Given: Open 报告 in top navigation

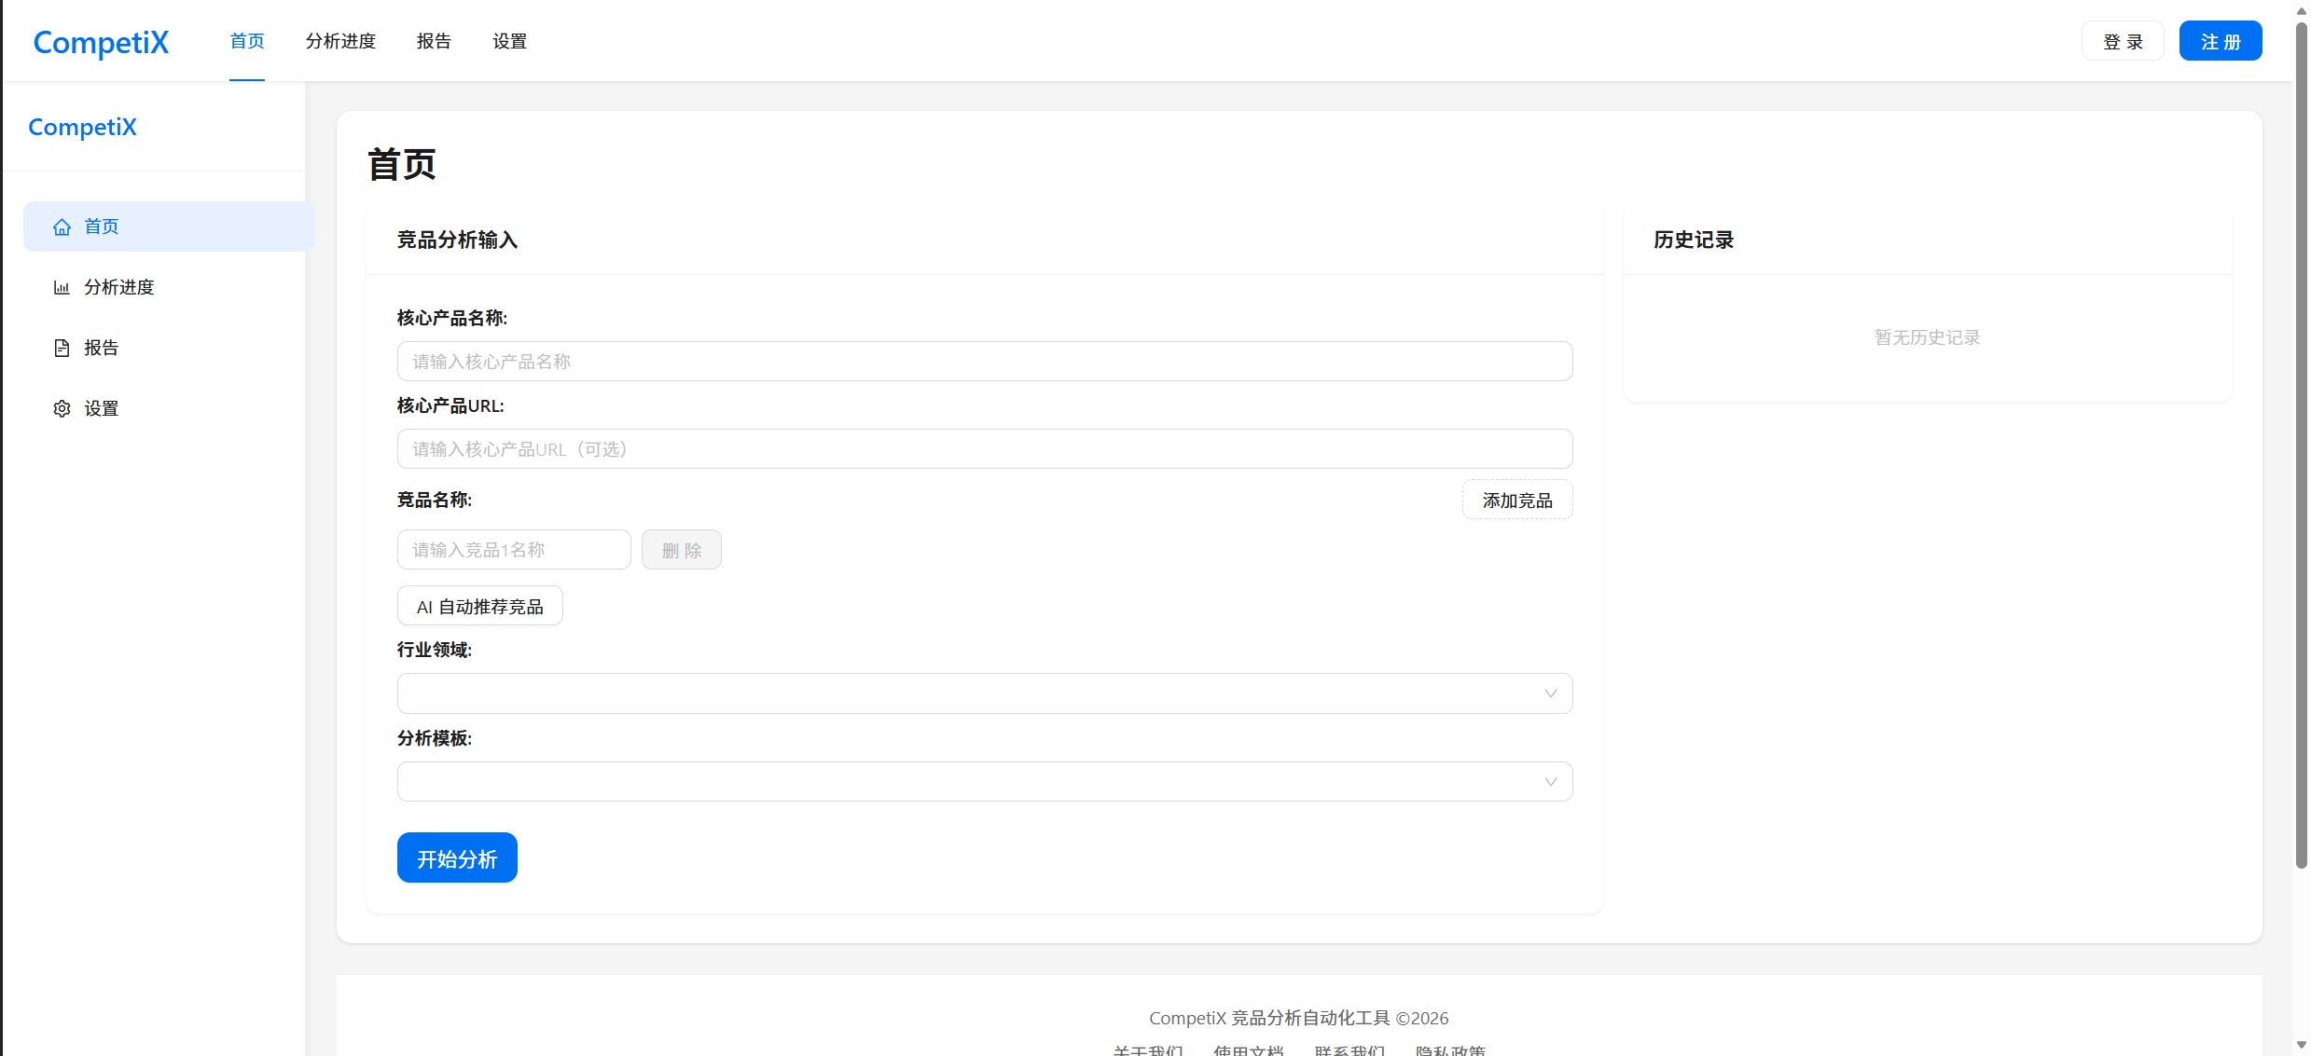Looking at the screenshot, I should (434, 41).
